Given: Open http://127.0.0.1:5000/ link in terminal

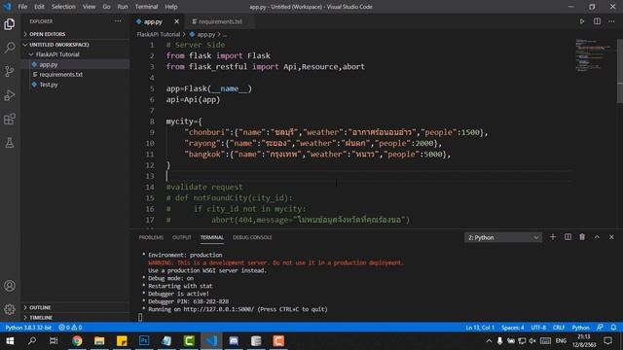Looking at the screenshot, I should 218,309.
